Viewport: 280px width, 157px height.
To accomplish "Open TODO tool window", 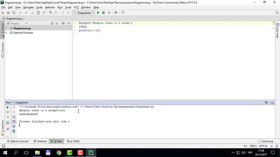I will [x=73, y=141].
